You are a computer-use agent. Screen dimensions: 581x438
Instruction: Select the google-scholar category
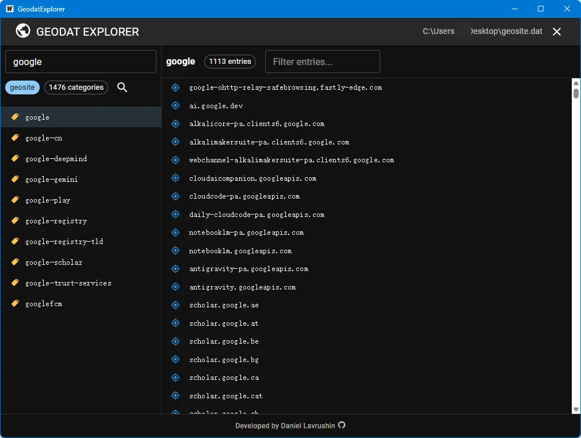(81, 262)
